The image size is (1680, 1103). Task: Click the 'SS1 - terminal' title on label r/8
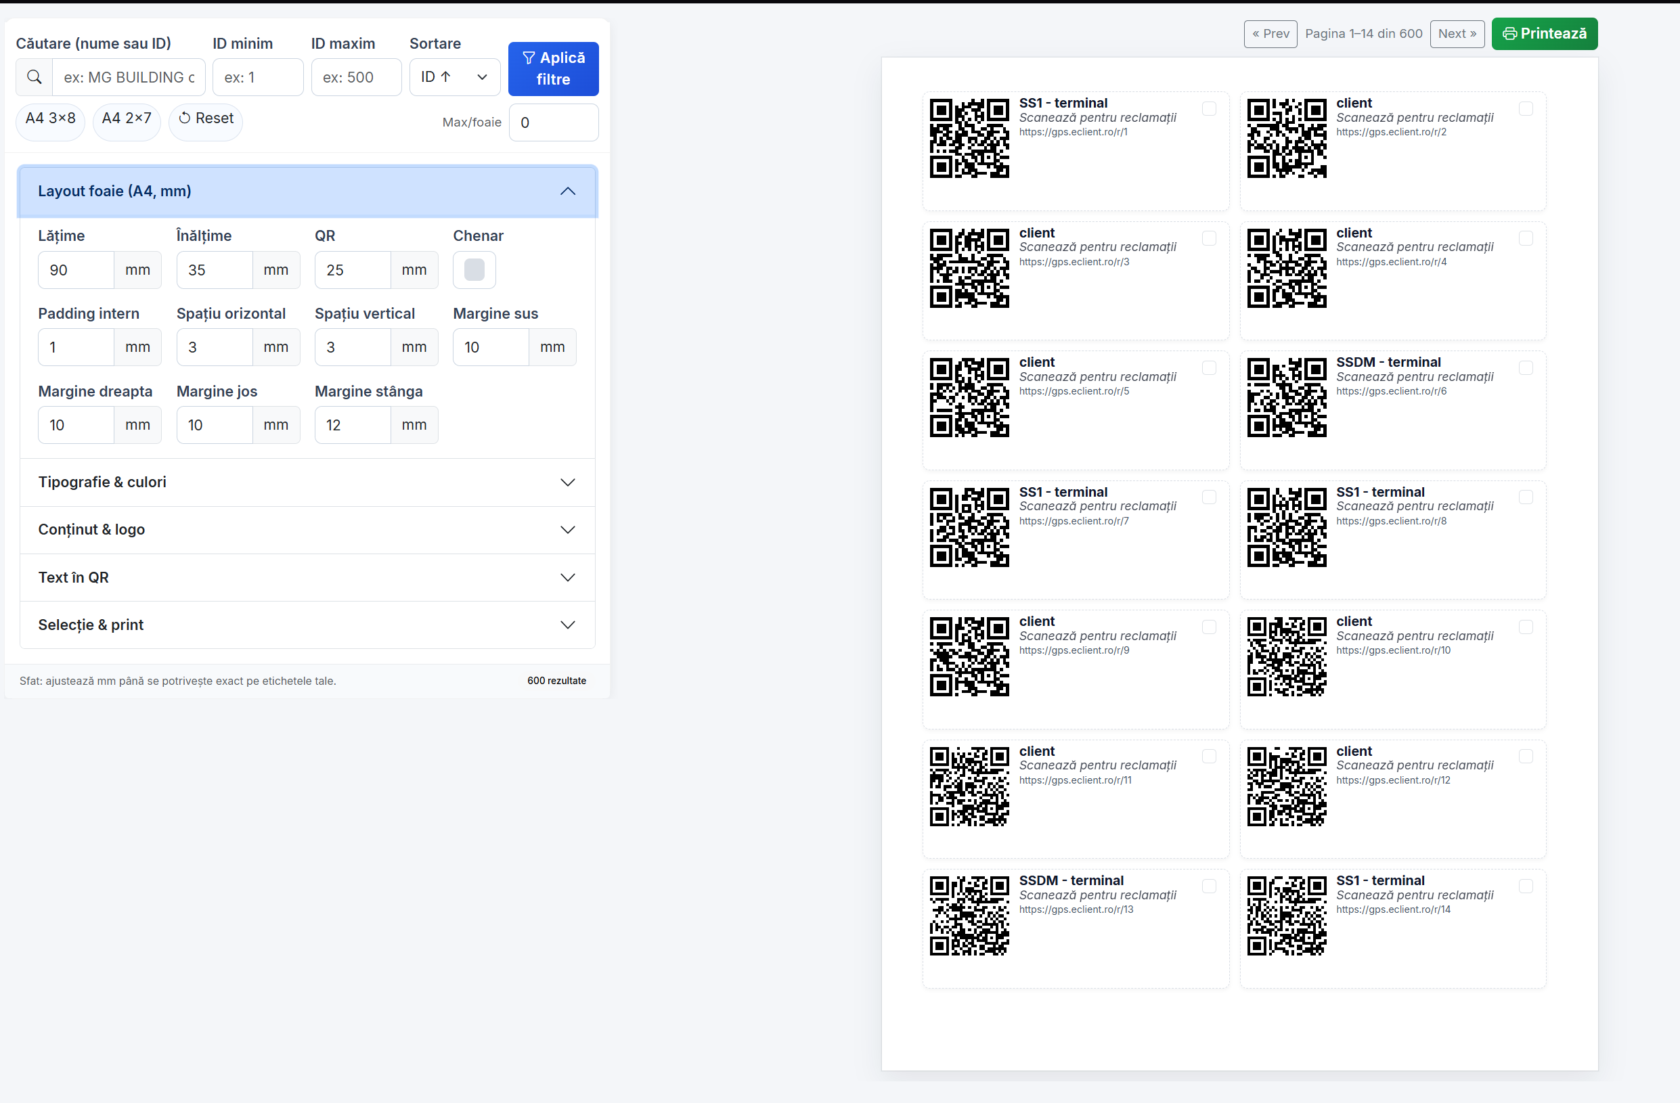pos(1380,492)
